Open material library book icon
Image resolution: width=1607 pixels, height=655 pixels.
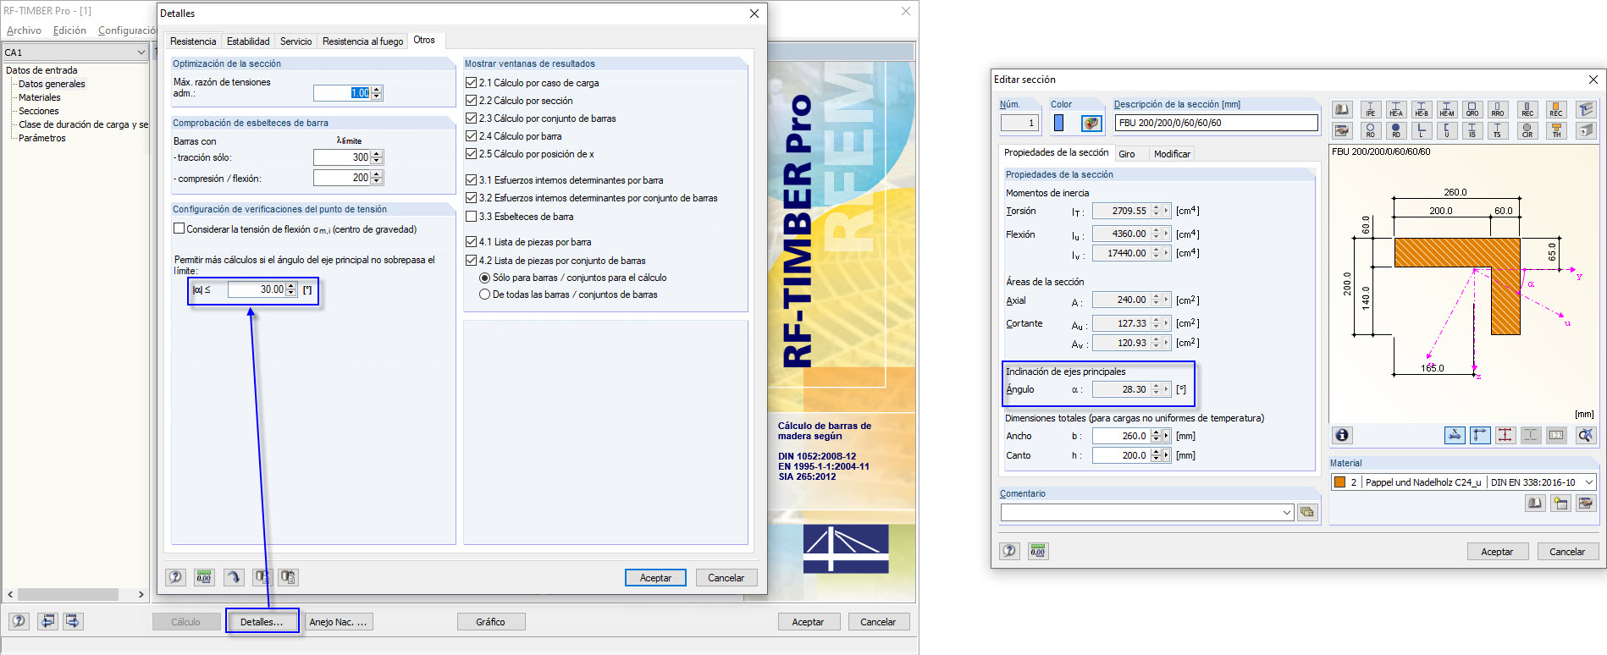pos(1535,504)
